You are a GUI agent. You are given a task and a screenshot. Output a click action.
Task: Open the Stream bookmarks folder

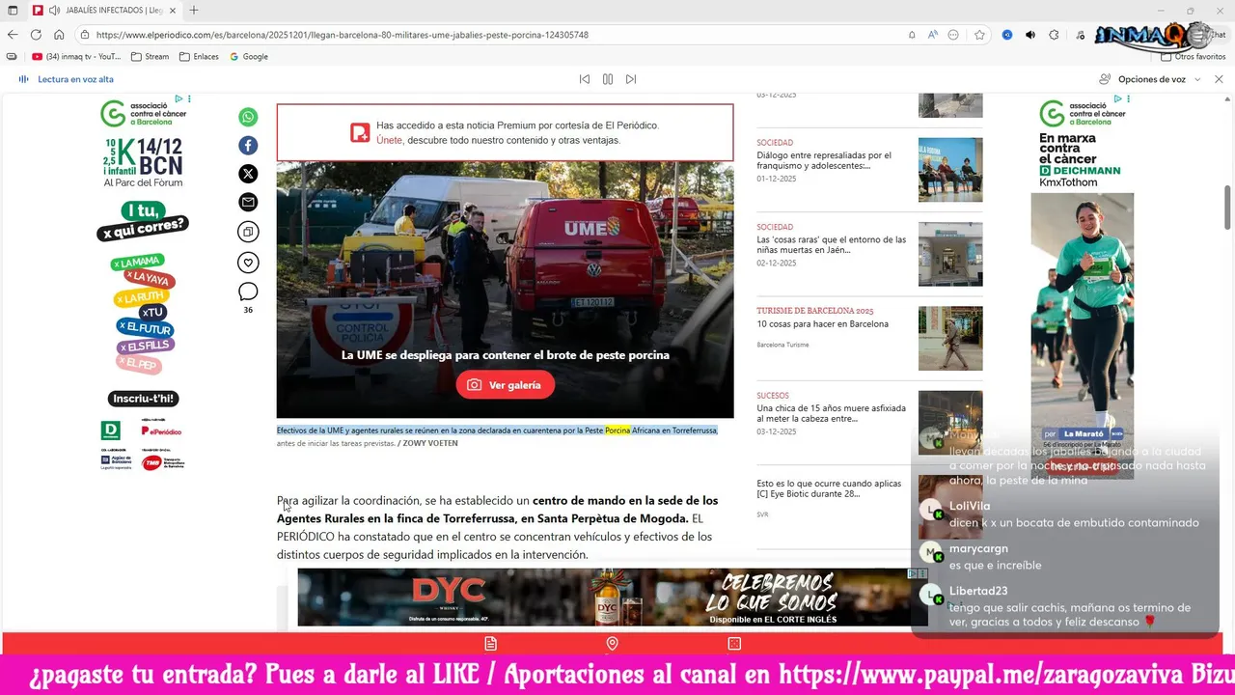coord(150,57)
